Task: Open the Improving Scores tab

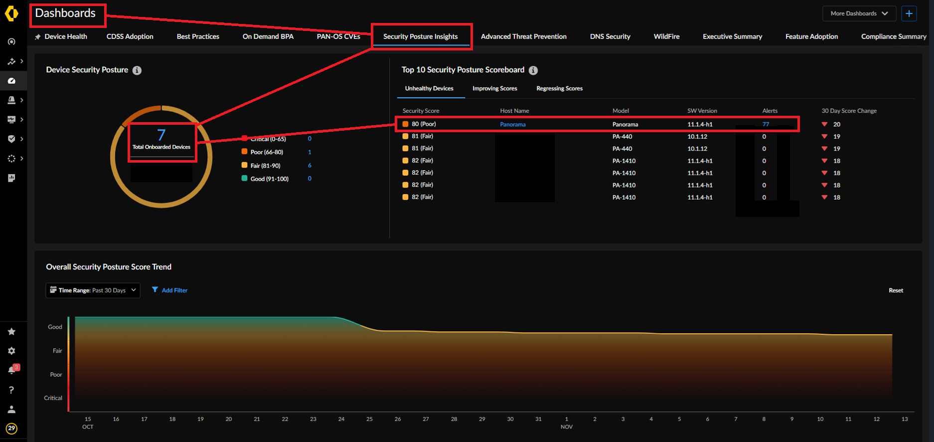Action: pyautogui.click(x=494, y=88)
